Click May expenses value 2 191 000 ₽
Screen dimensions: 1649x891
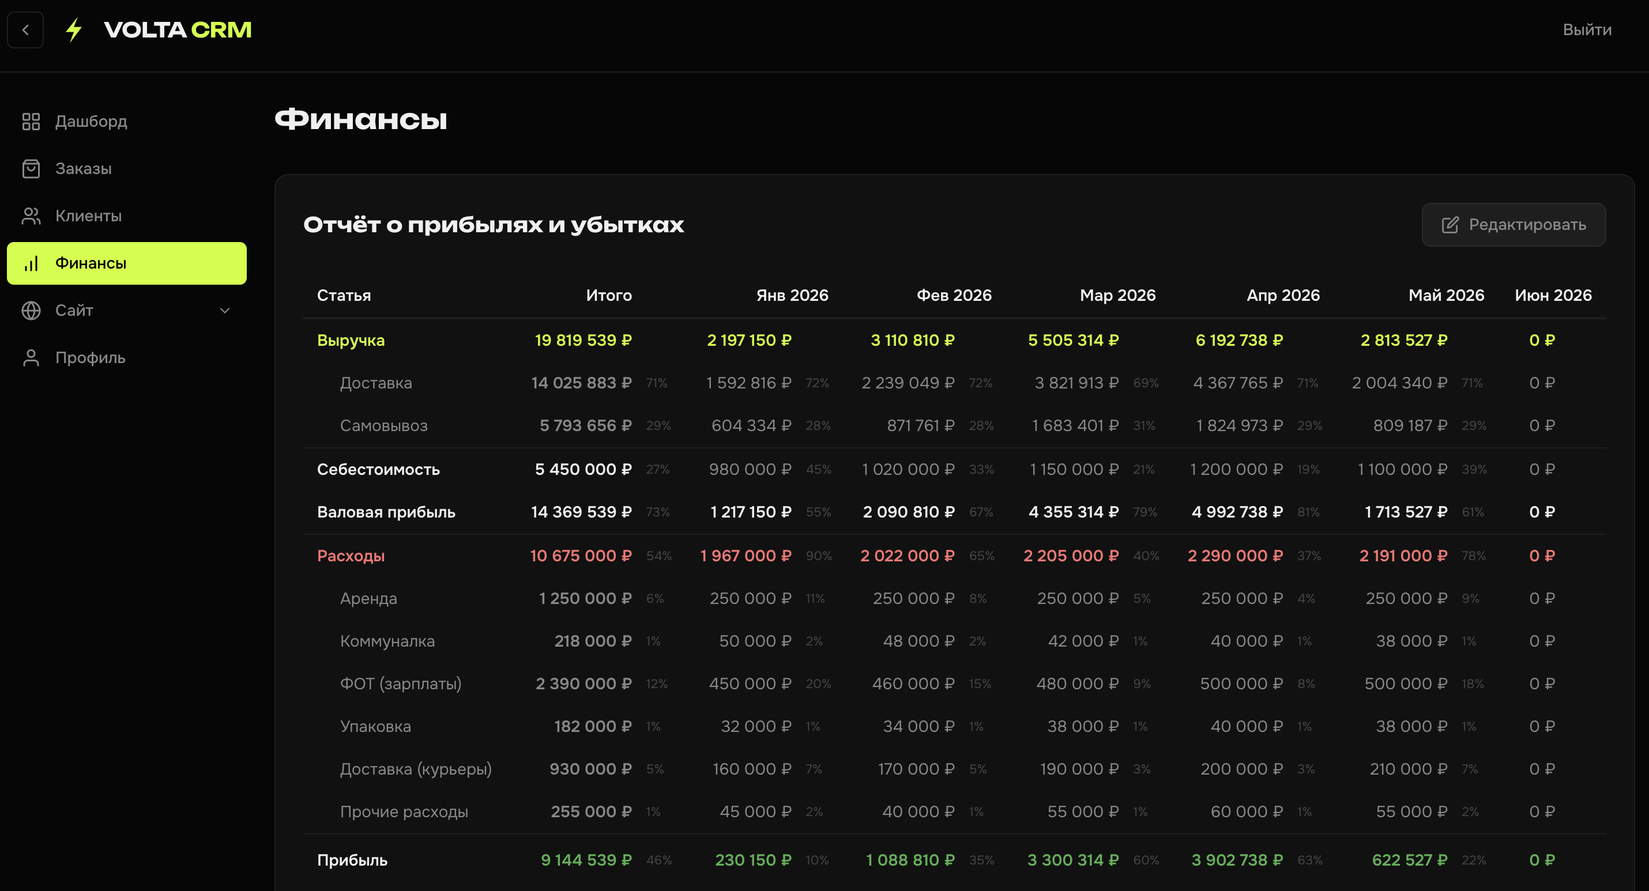pyautogui.click(x=1403, y=556)
